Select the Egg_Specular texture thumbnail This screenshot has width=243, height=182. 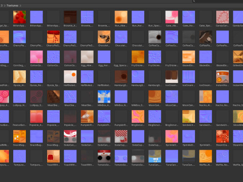pos(121,57)
